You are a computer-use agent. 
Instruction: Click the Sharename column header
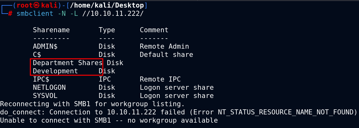point(51,30)
